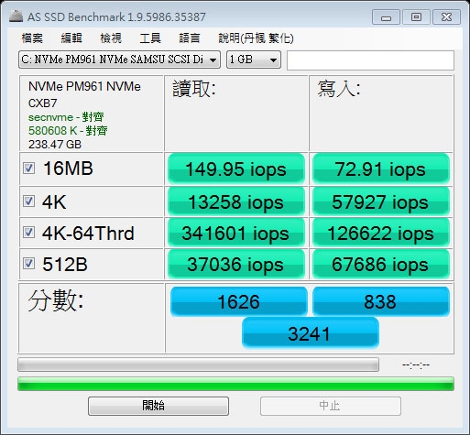Click the total score 3241
The image size is (470, 435).
tap(311, 333)
